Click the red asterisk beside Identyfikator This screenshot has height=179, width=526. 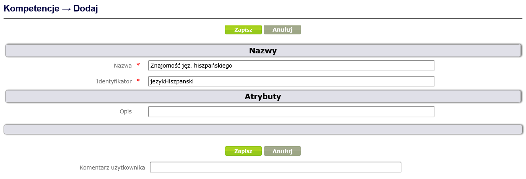tap(138, 81)
